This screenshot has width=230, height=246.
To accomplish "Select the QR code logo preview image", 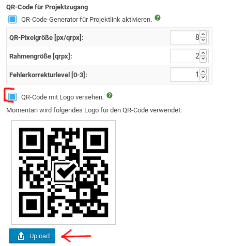I will pyautogui.click(x=64, y=172).
